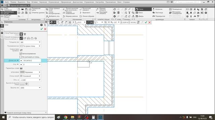Screen dimensions: 215x120
Task: Open Высота, мм height dropdown
Action: [40, 88]
